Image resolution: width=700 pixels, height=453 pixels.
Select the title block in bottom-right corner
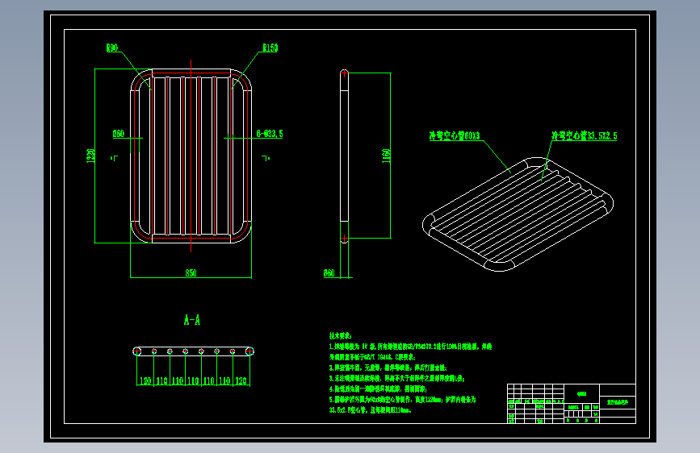[572, 404]
